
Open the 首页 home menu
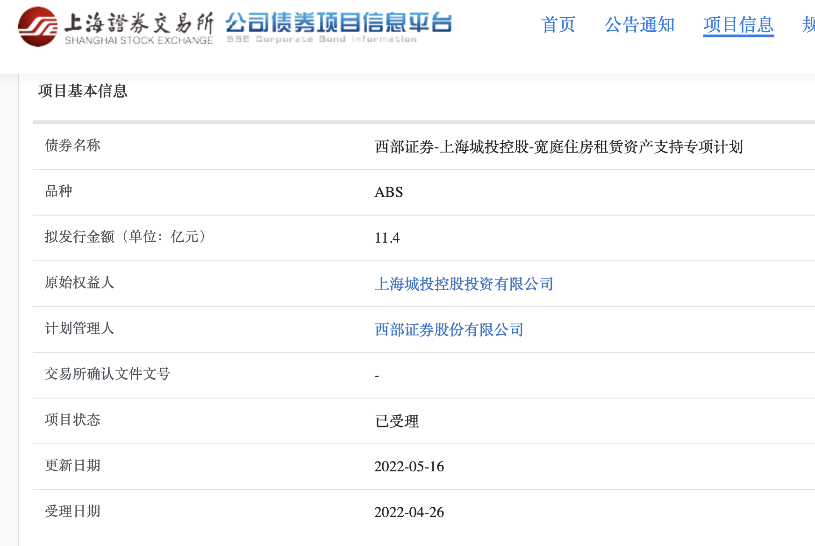pos(558,24)
